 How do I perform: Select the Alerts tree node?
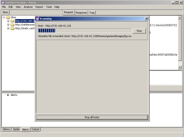[14, 95]
